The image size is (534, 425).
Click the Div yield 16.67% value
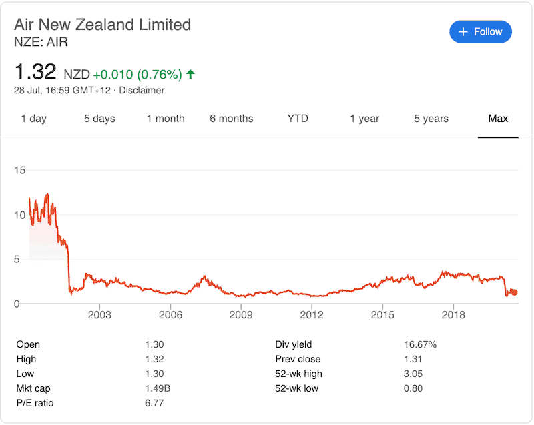tap(420, 344)
